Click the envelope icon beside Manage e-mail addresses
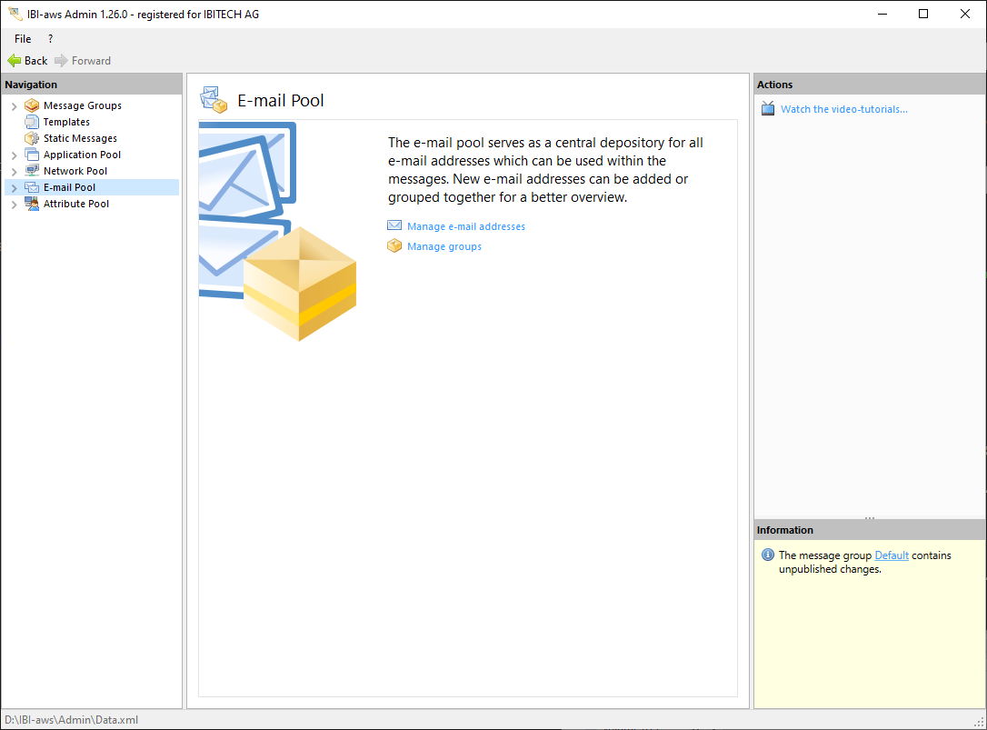This screenshot has width=987, height=730. pyautogui.click(x=394, y=226)
